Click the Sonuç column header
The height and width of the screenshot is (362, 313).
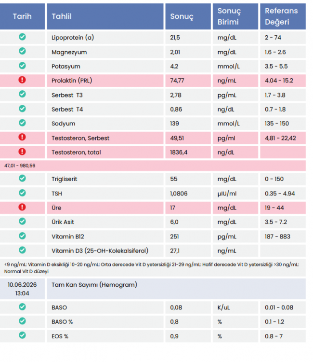point(188,16)
